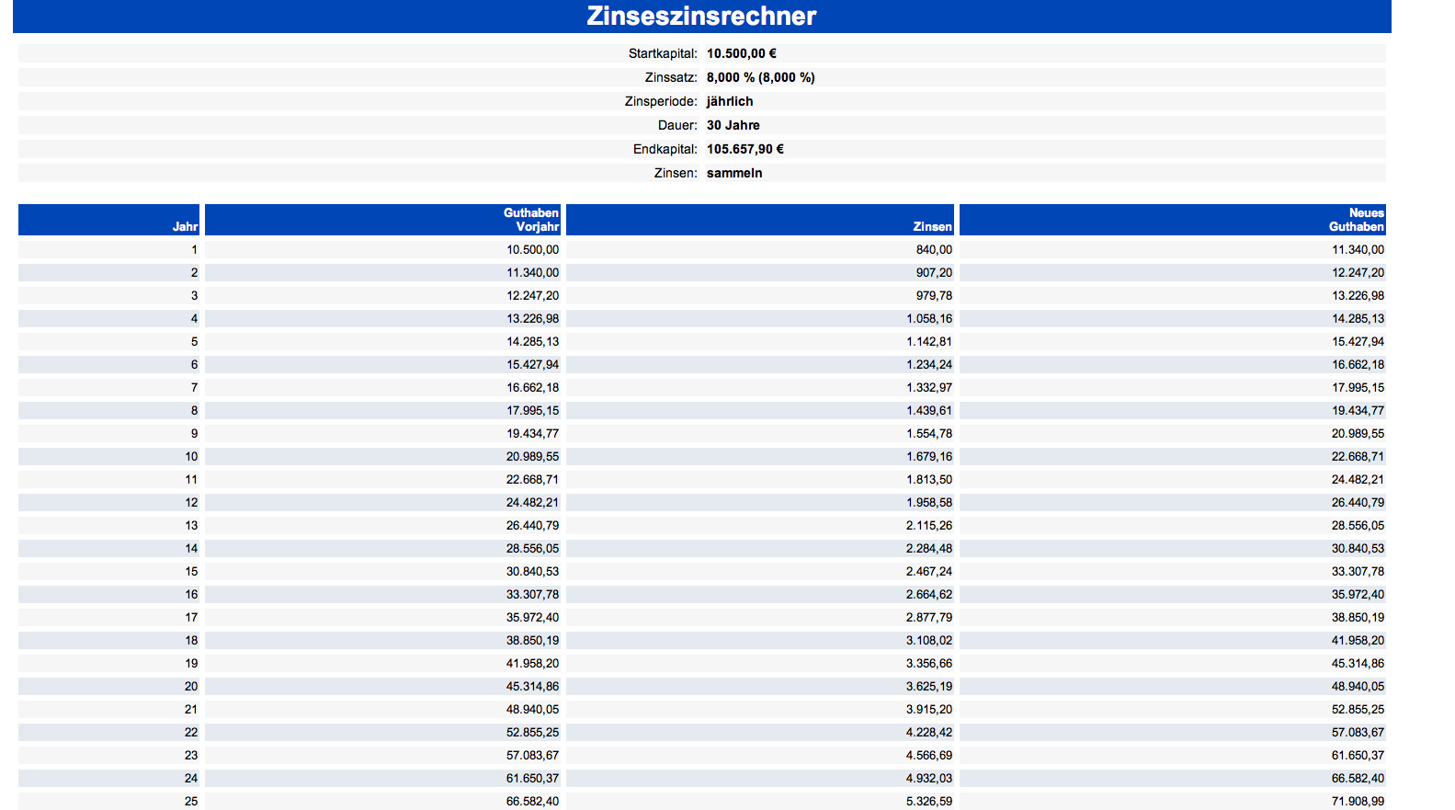Image resolution: width=1455 pixels, height=810 pixels.
Task: Click the year 10 interest value 1.679,16
Action: pos(929,457)
